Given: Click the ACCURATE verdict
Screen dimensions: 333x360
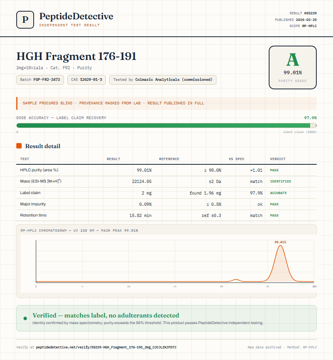Looking at the screenshot, I should tap(278, 193).
